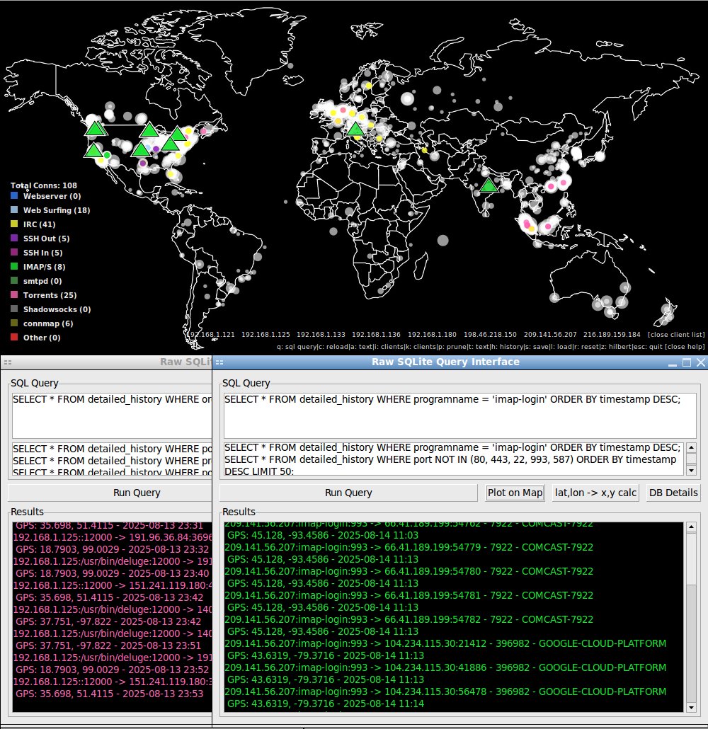Click the grip icon of the back SQLite window
708x729 pixels.
click(8, 362)
